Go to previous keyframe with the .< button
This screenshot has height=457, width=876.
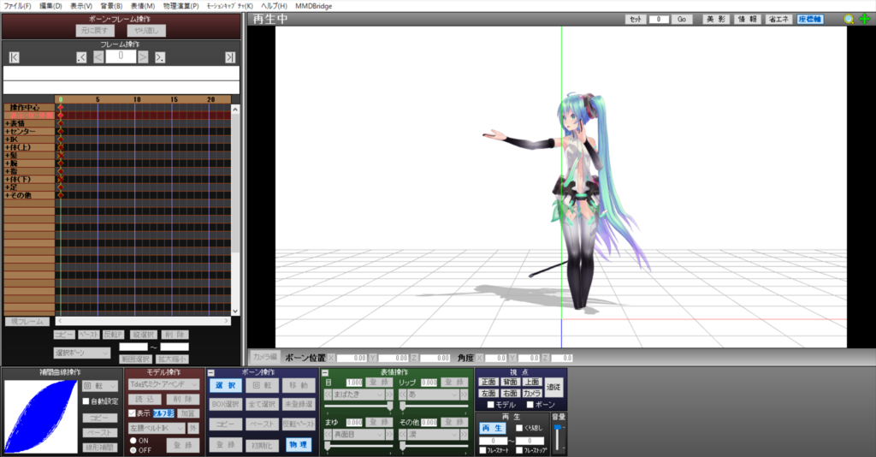81,57
